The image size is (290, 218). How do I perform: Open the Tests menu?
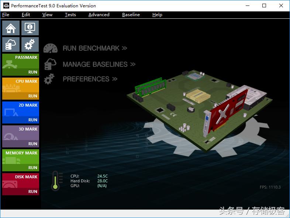70,15
